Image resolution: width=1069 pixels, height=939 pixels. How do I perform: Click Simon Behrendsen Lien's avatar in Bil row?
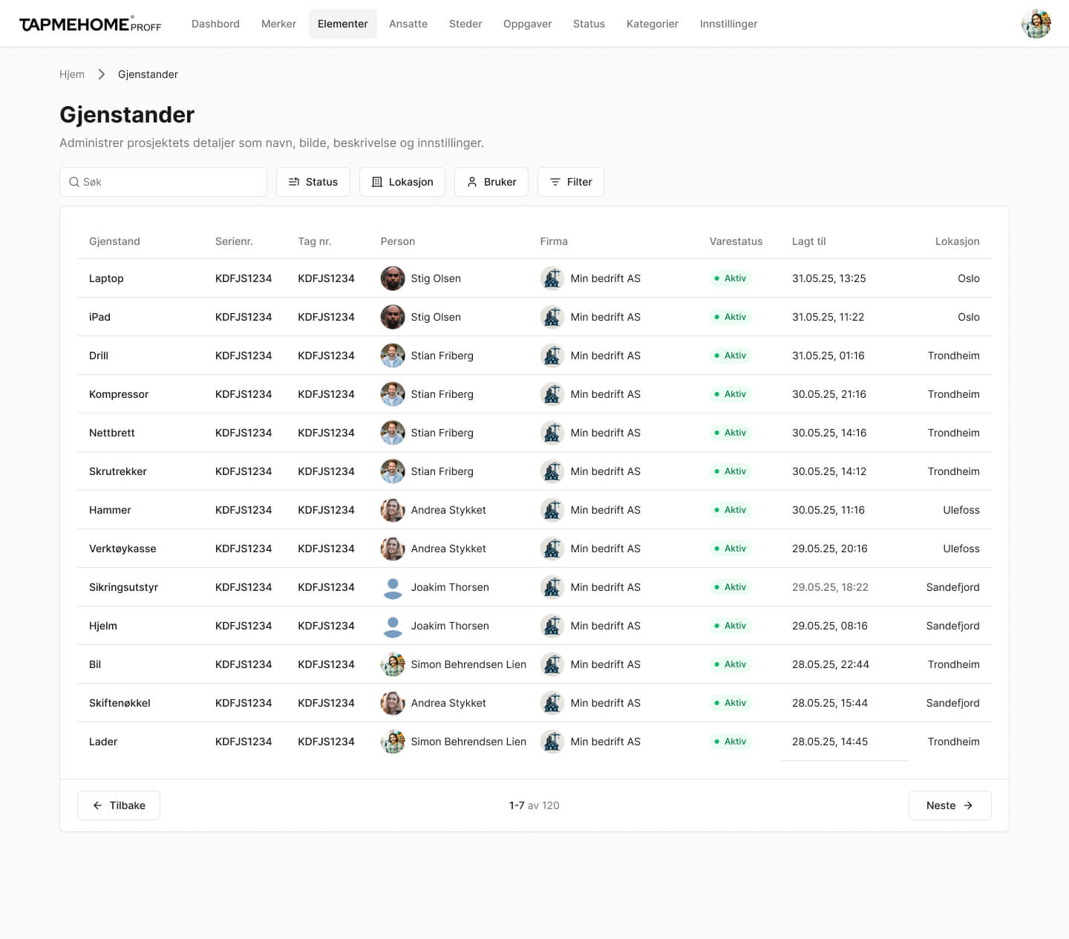tap(393, 664)
